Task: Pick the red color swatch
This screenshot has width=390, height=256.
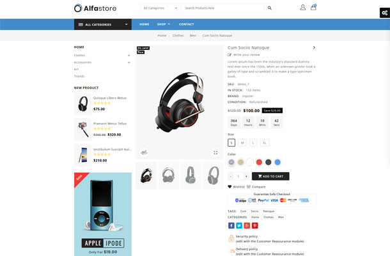Action: click(x=259, y=162)
